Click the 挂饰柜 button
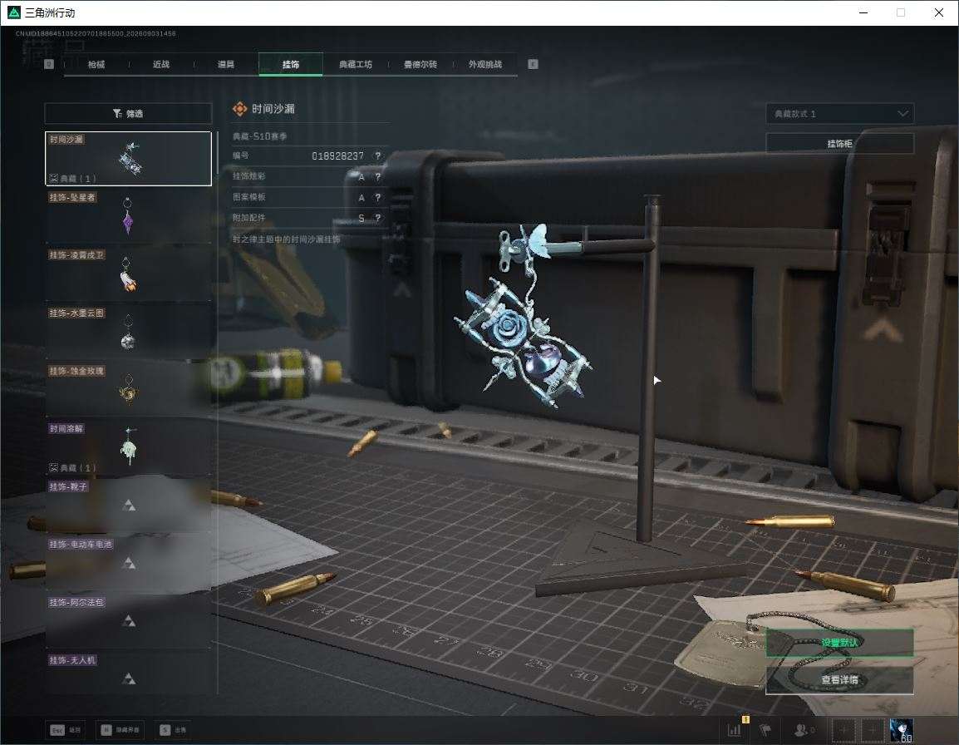959x745 pixels. pos(839,143)
